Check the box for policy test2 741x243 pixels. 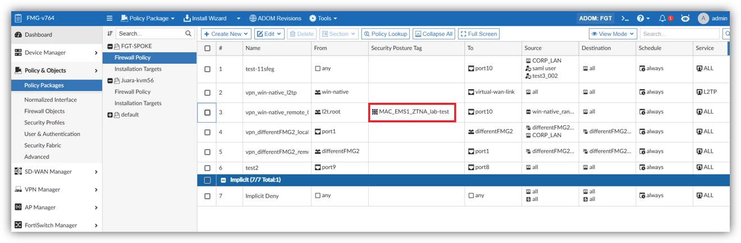207,168
